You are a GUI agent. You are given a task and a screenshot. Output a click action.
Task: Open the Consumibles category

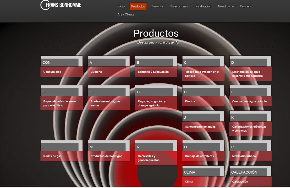coord(62,72)
